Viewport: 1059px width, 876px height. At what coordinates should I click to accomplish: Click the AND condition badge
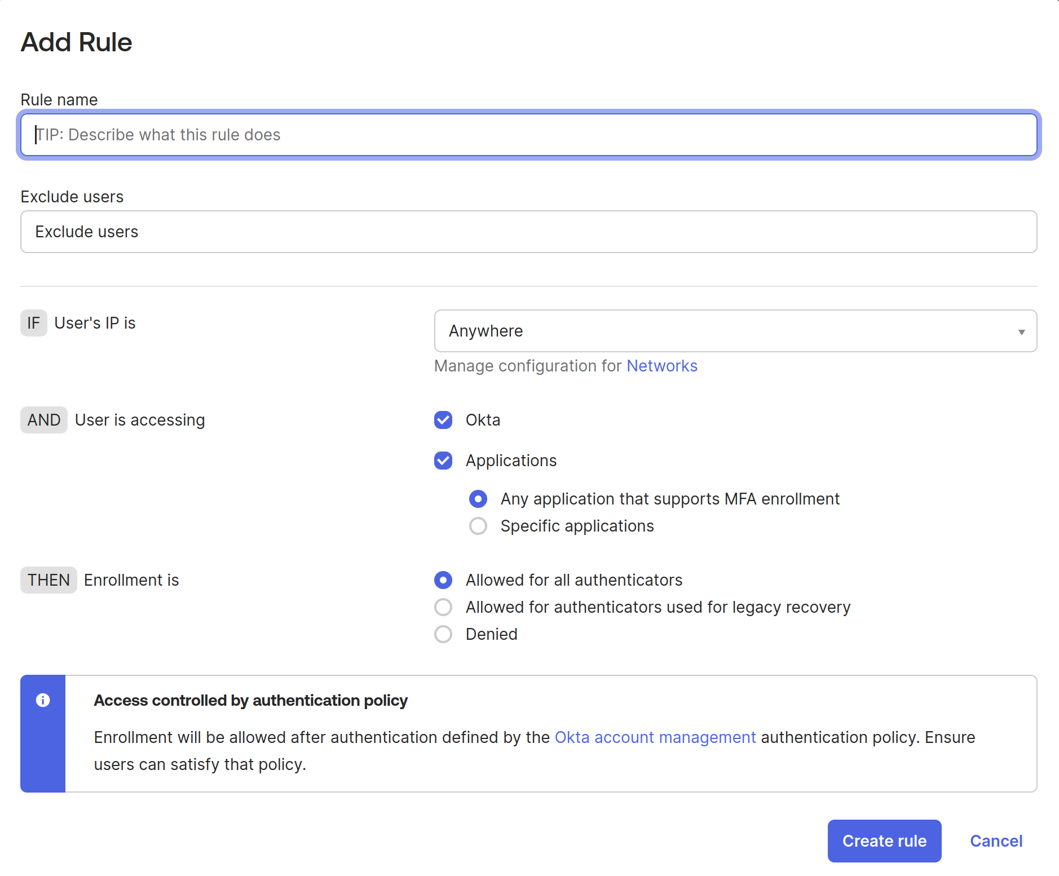44,420
